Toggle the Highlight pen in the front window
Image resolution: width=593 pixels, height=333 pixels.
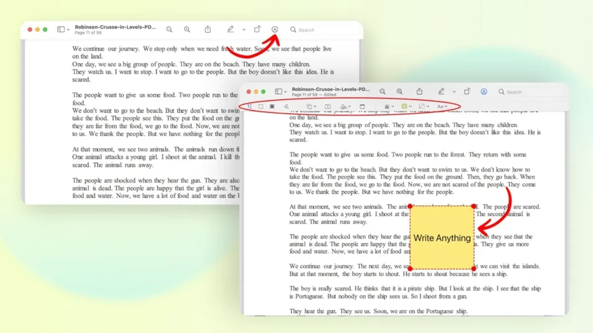coord(441,92)
